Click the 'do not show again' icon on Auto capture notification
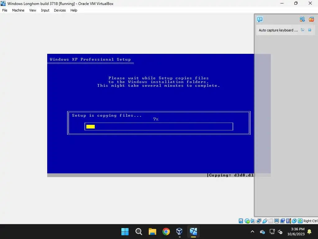The height and width of the screenshot is (239, 318). click(x=302, y=30)
